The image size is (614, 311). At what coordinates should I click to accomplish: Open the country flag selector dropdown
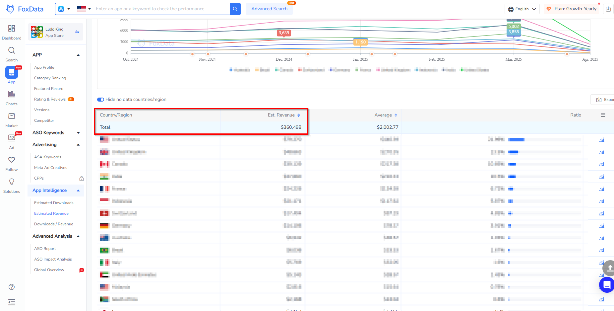pyautogui.click(x=84, y=9)
